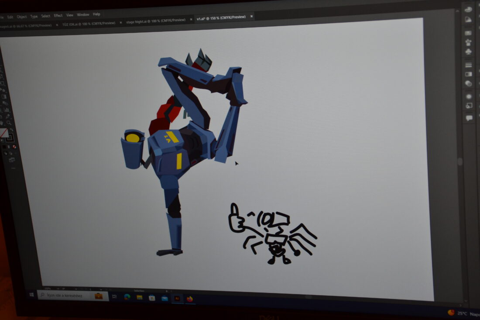480x320 pixels.
Task: Click the Edit Toolbar three-dots button
Action: click(13, 168)
